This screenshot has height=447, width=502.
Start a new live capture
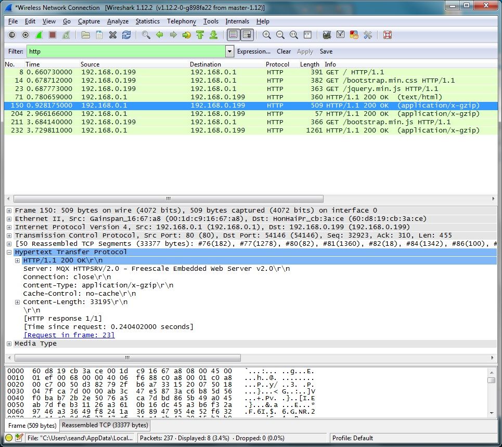tap(39, 35)
